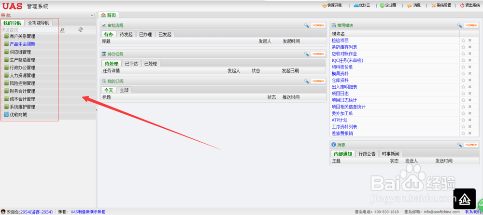Open 优软云 from the top bar
Image resolution: width=483 pixels, height=215 pixels.
click(362, 5)
